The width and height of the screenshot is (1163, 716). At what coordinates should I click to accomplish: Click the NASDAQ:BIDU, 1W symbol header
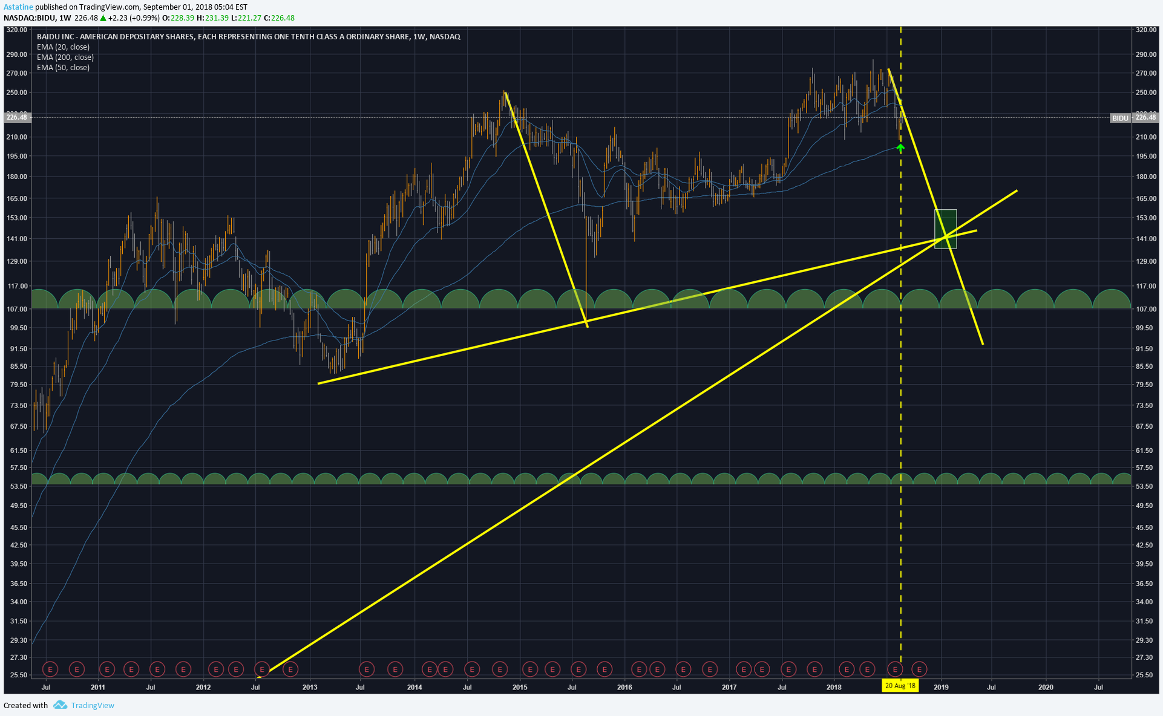[38, 18]
